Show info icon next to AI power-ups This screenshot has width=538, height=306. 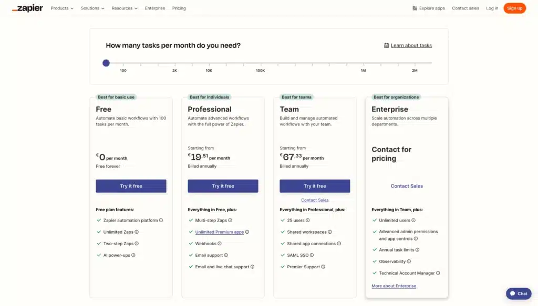(133, 255)
